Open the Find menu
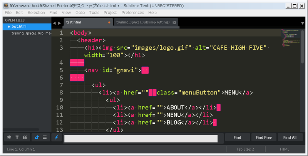The image size is (308, 156). pos(53,13)
